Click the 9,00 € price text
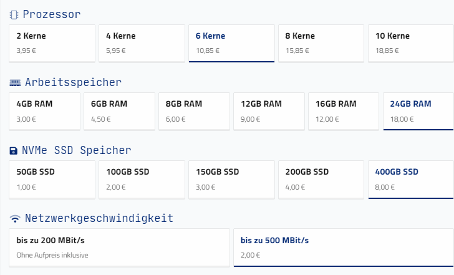The width and height of the screenshot is (454, 275). 251,119
